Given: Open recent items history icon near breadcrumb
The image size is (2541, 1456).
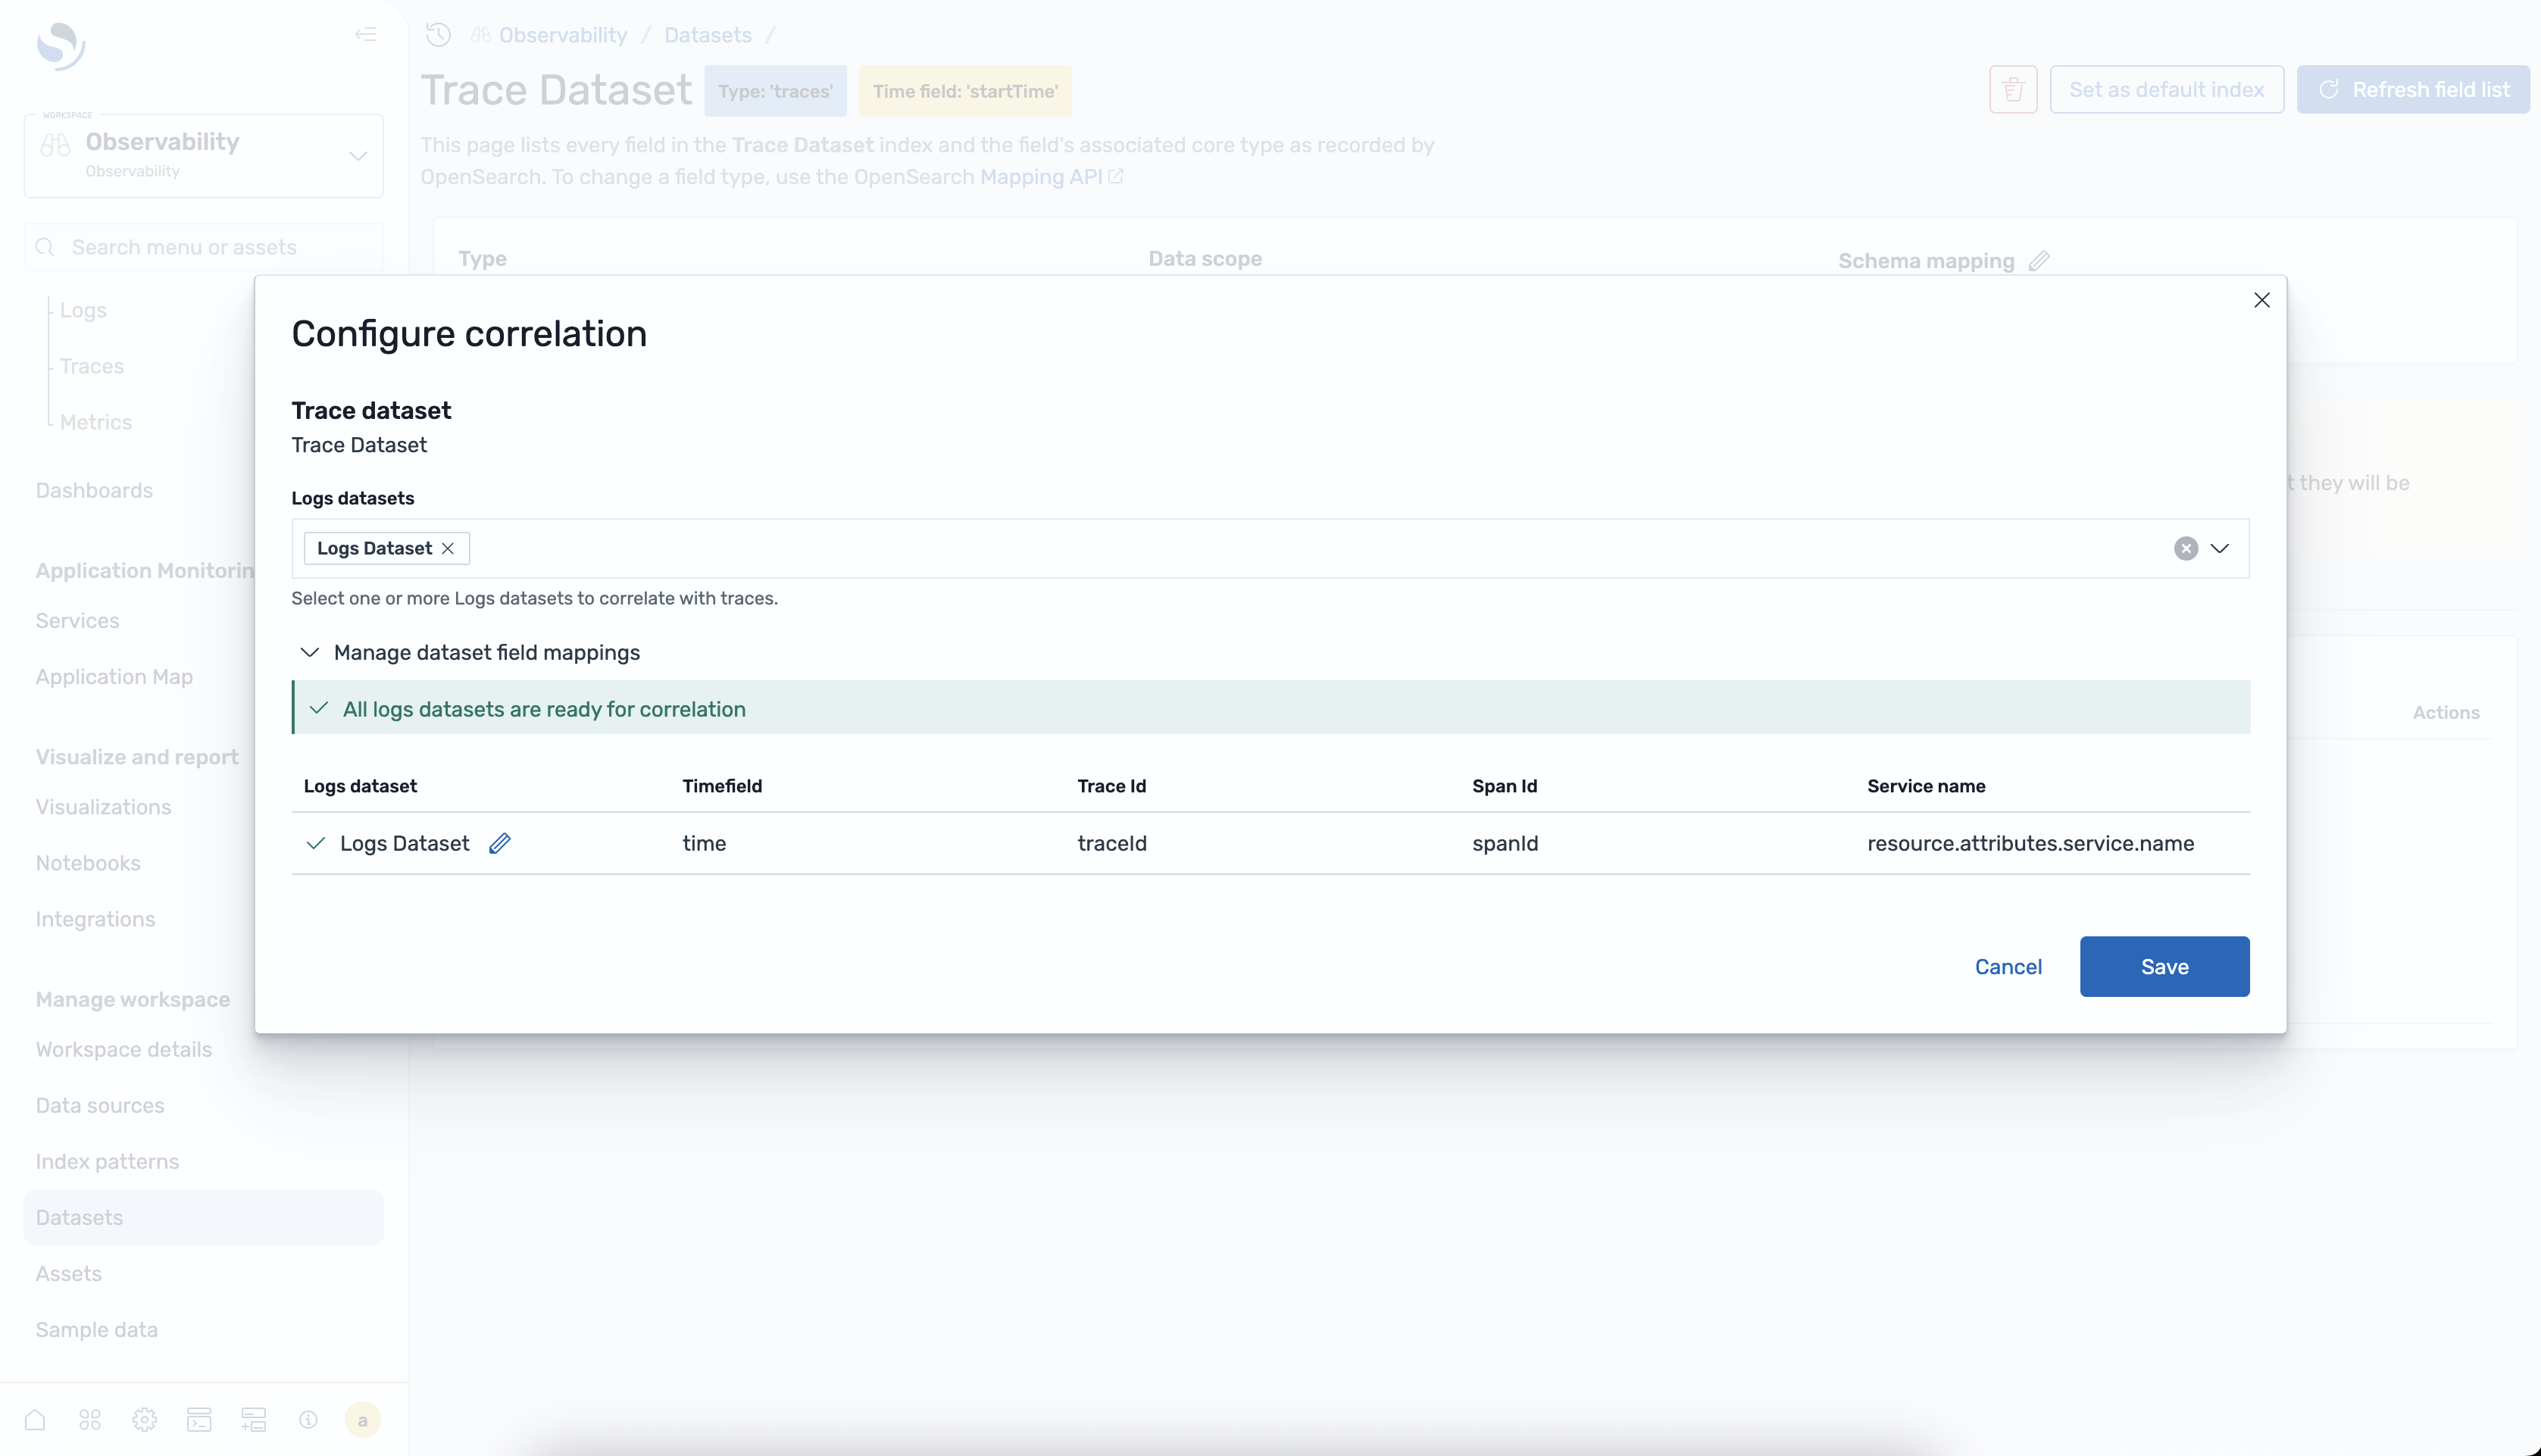Looking at the screenshot, I should click(x=437, y=33).
